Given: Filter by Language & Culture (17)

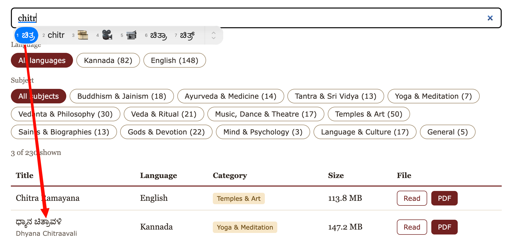Looking at the screenshot, I should pyautogui.click(x=365, y=132).
